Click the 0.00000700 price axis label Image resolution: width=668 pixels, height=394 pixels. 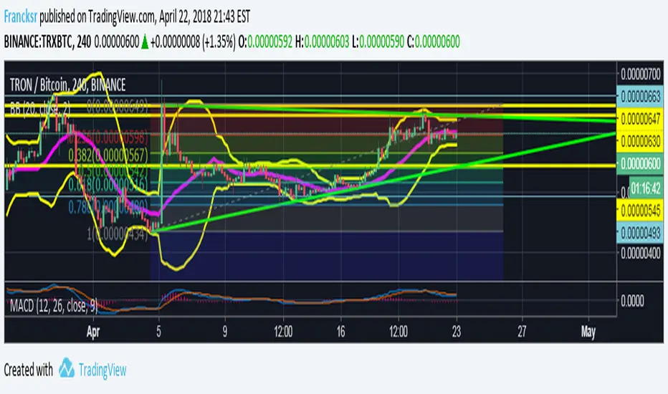[x=640, y=74]
